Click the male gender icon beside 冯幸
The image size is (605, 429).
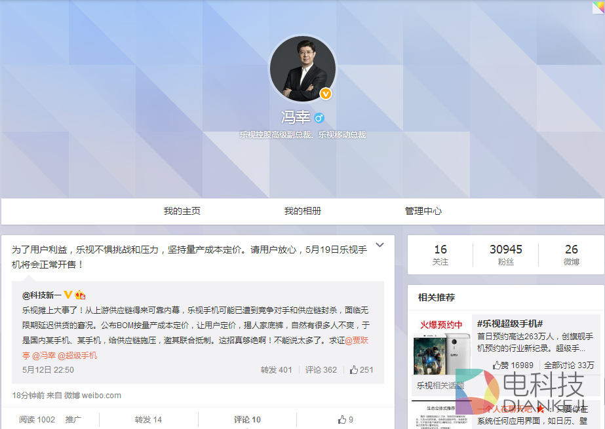(319, 117)
